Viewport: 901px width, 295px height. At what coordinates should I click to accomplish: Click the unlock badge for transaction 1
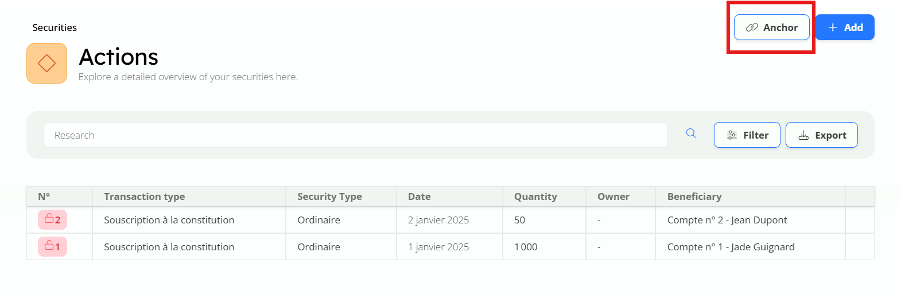(x=52, y=246)
